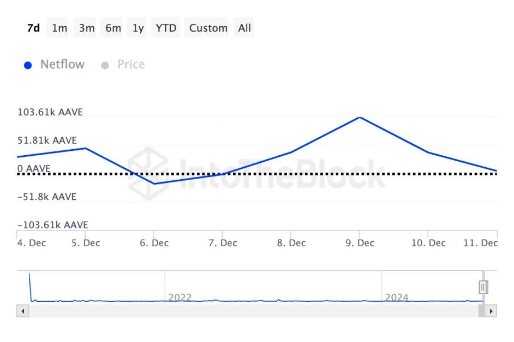This screenshot has height=342, width=514.
Task: Select the YTD range button
Action: [166, 28]
